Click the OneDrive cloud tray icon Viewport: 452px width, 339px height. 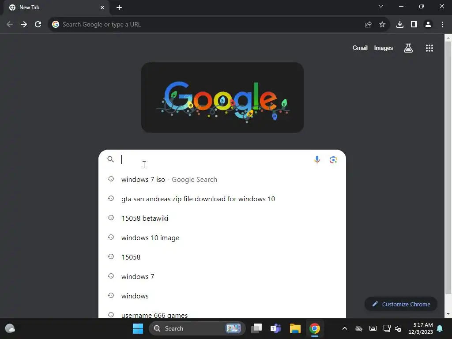point(359,328)
